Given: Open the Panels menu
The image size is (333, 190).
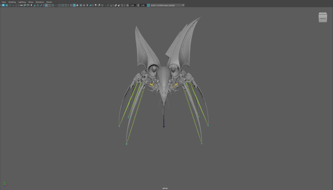Looking at the screenshot, I should click(49, 2).
